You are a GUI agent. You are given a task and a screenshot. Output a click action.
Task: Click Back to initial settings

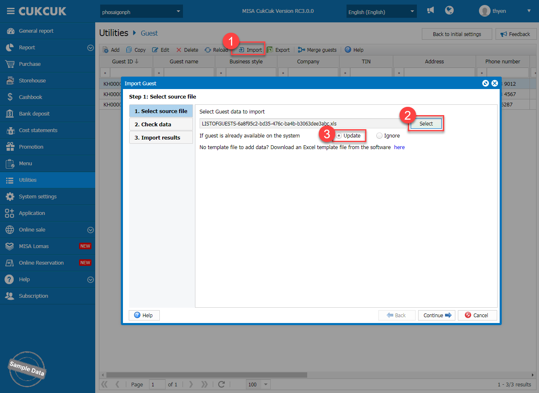point(457,34)
